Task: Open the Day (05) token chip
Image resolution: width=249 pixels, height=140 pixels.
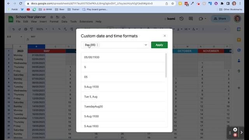Action: (x=91, y=45)
